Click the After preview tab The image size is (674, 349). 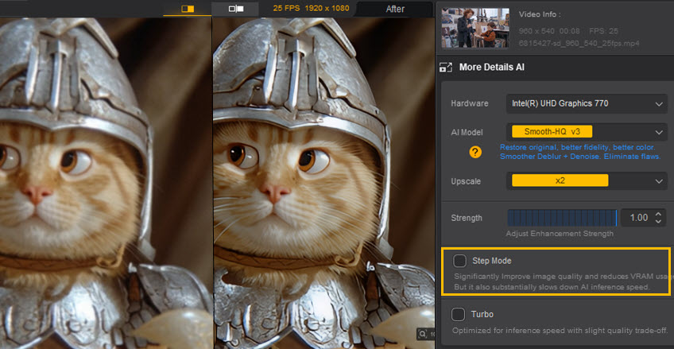coord(394,9)
